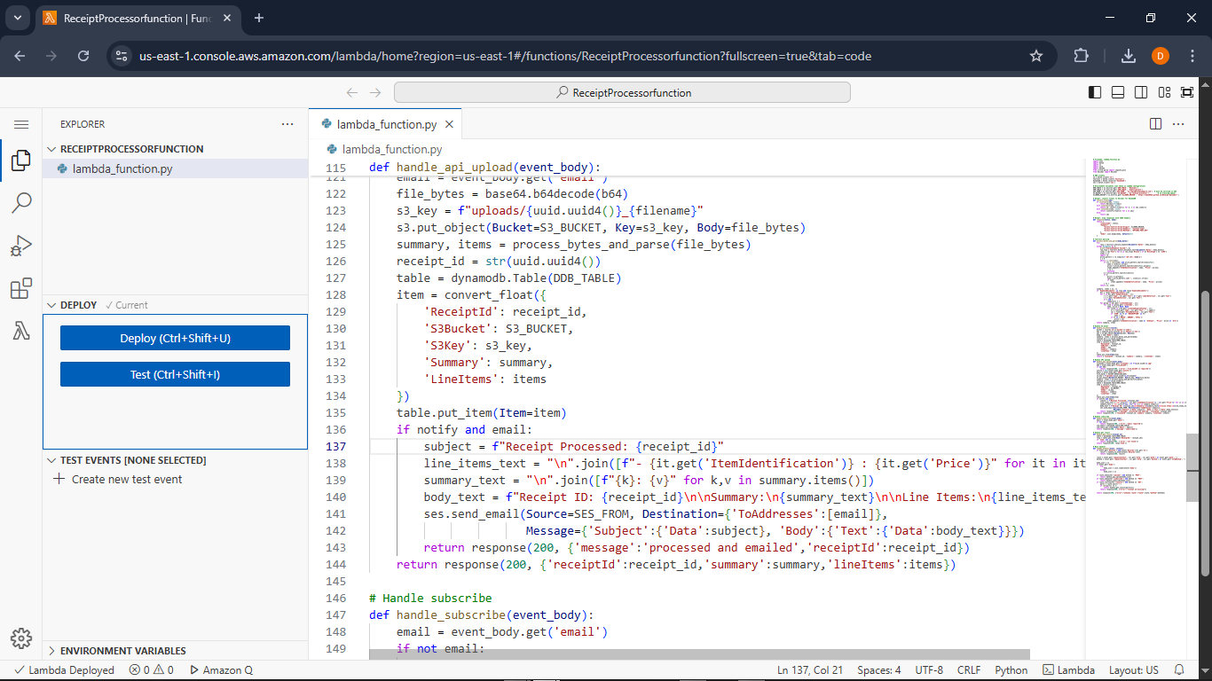Open the hamburger menu
The height and width of the screenshot is (681, 1212).
[21, 124]
